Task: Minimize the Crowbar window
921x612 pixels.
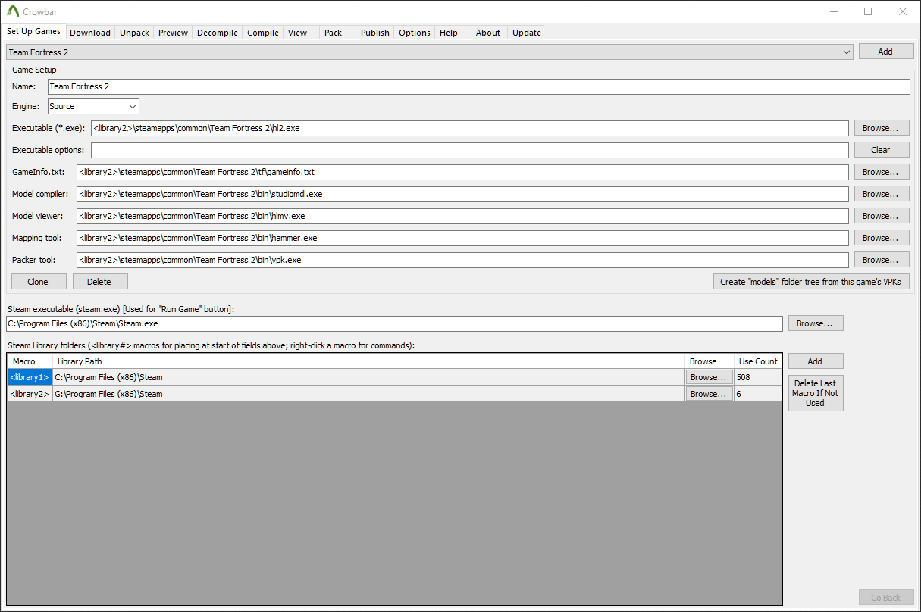Action: 834,11
